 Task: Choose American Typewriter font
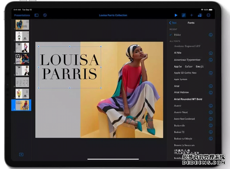point(187,60)
